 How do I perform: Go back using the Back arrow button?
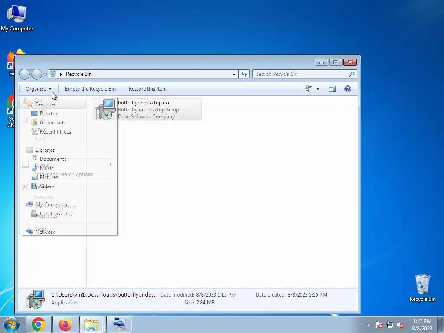tap(24, 74)
